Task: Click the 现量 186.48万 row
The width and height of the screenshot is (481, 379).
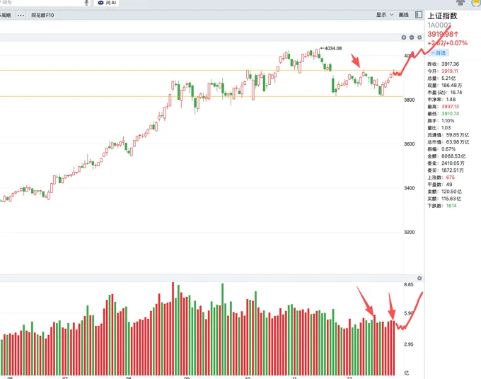Action: coord(444,86)
